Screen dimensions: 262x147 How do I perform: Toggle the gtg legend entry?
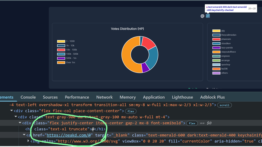(x=219, y=31)
